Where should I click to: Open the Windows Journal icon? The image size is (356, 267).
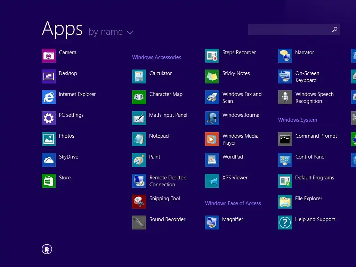[x=212, y=118]
